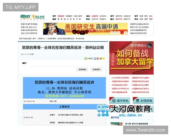Click the 主题演讲 table header

pos(64,107)
